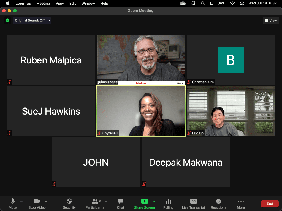Expand audio options arrow beside Mute
Image resolution: width=282 pixels, height=211 pixels.
point(21,201)
